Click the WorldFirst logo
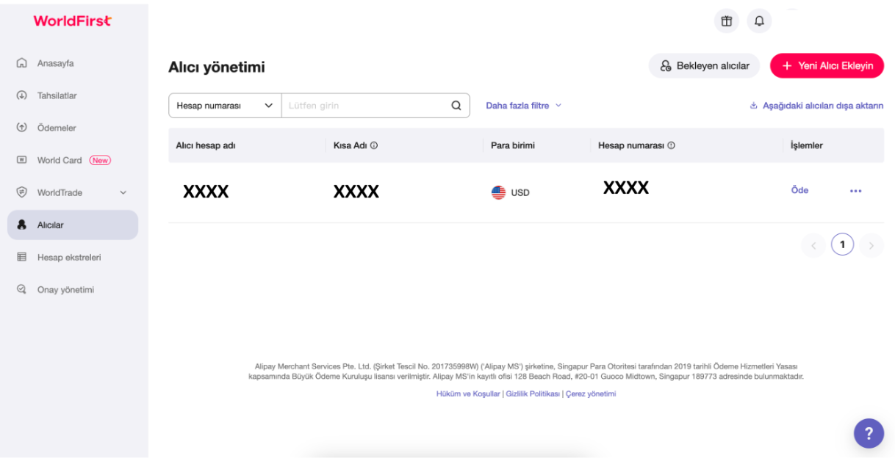The image size is (895, 461). coord(73,21)
